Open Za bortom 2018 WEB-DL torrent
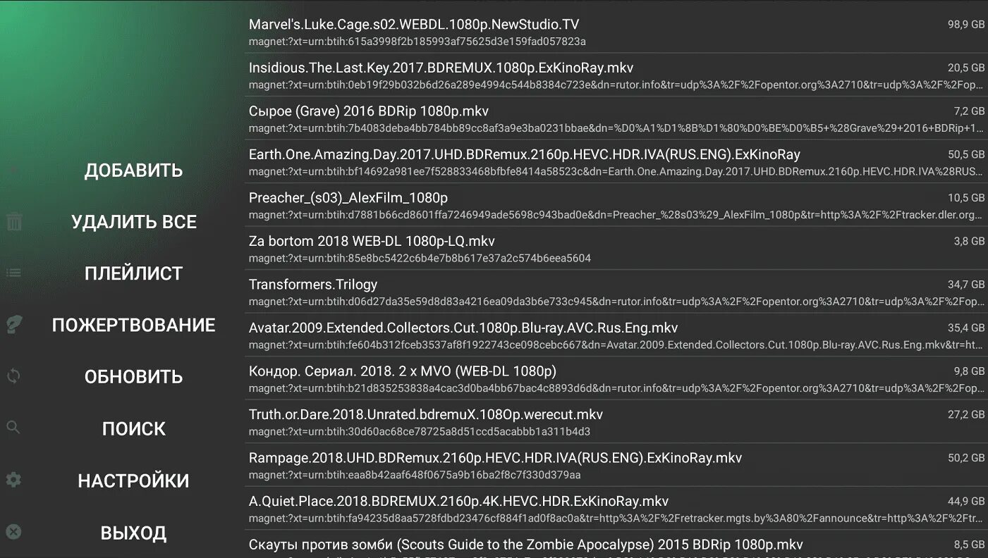This screenshot has height=558, width=988. pyautogui.click(x=372, y=241)
